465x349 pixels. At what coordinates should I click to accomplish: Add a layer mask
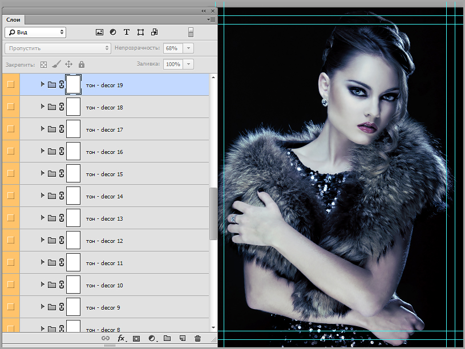click(x=136, y=338)
